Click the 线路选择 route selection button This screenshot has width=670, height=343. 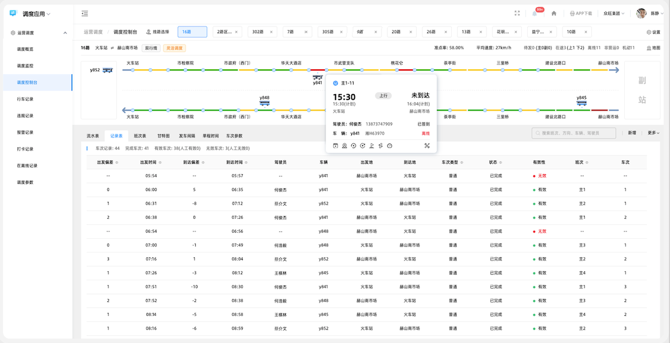click(x=158, y=32)
